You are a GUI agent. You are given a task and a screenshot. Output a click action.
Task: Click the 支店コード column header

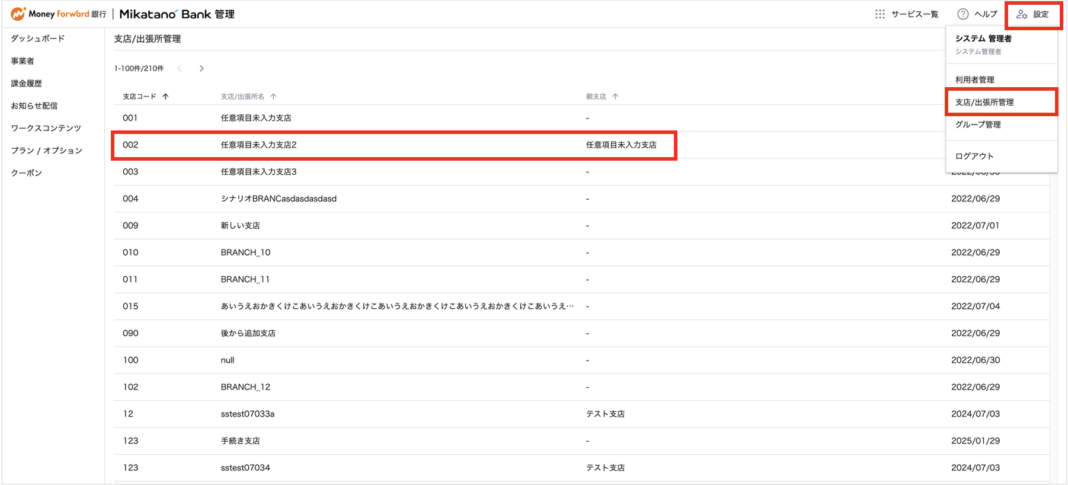139,97
